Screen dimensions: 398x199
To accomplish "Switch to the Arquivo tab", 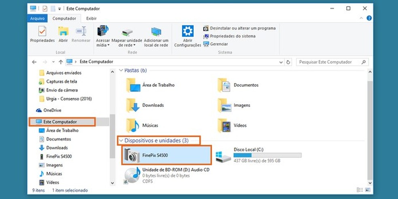I will [37, 18].
